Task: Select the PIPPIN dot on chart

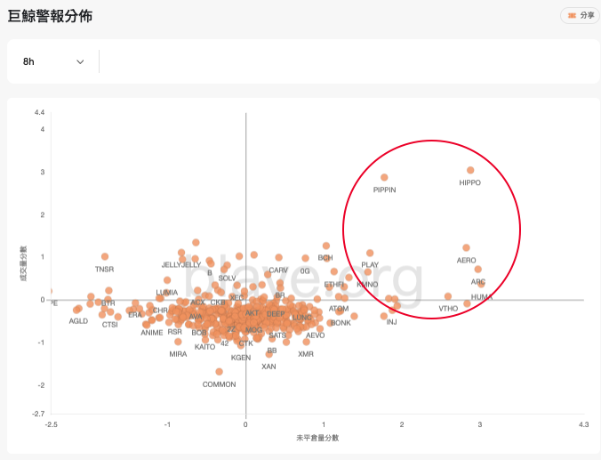Action: click(384, 178)
